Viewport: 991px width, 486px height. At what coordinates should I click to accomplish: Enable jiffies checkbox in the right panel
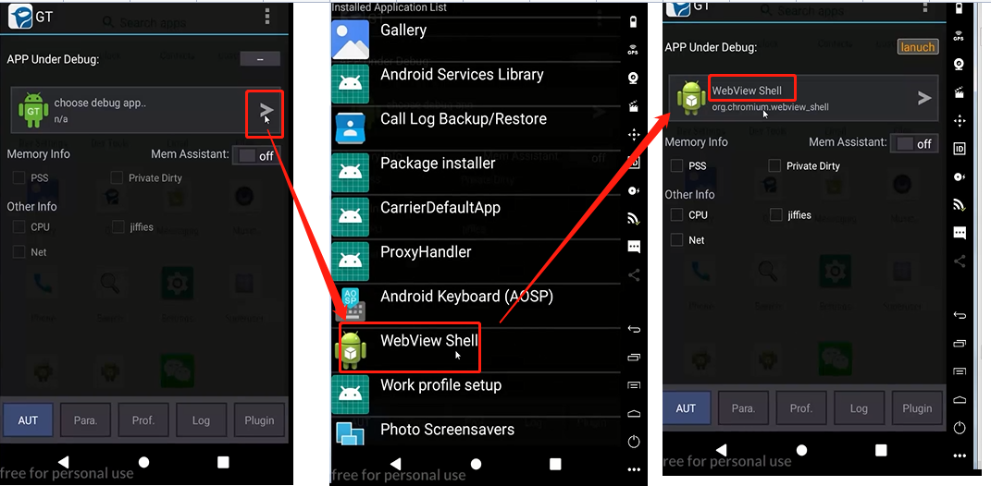776,215
